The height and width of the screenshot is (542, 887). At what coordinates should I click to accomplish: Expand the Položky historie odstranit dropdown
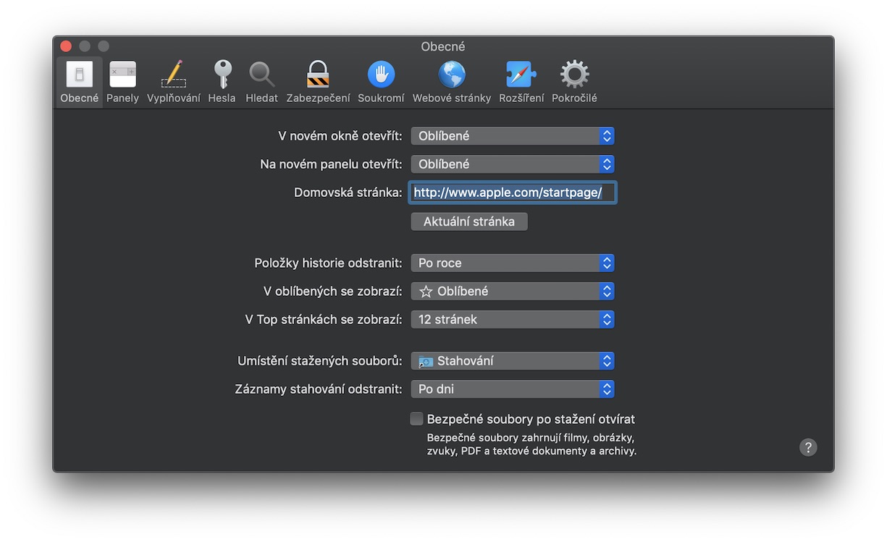[513, 263]
